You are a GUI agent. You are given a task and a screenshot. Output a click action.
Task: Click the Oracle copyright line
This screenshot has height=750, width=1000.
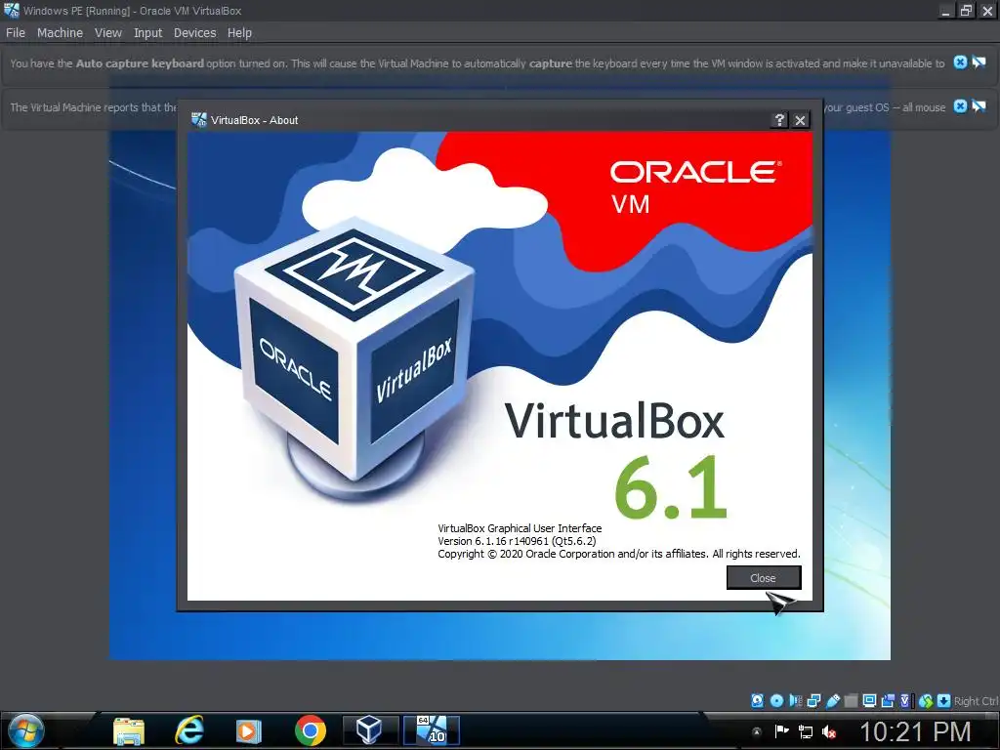click(618, 554)
